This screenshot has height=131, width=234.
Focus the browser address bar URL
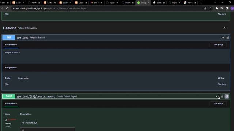click(52, 9)
